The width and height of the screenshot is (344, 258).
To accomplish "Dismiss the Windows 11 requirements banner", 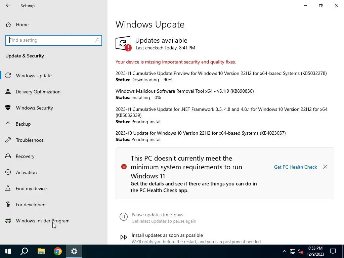I will coord(325,167).
